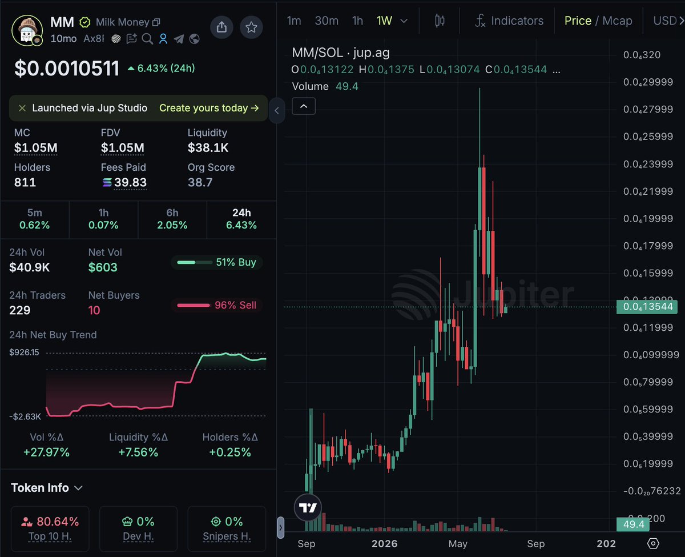The image size is (685, 557).
Task: Select the 1W chart interval
Action: coord(384,21)
